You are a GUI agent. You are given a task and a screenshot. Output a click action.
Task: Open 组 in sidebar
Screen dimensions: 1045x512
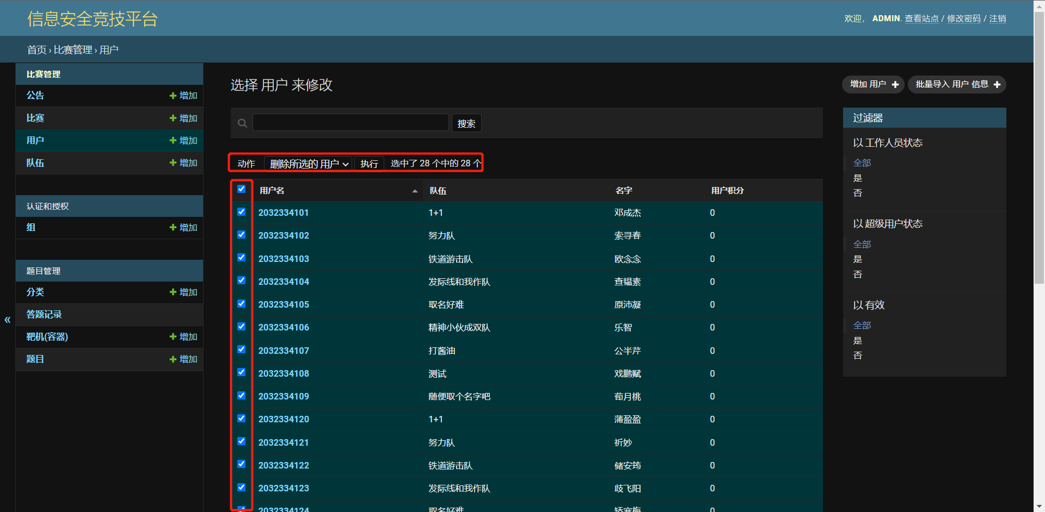tap(31, 227)
